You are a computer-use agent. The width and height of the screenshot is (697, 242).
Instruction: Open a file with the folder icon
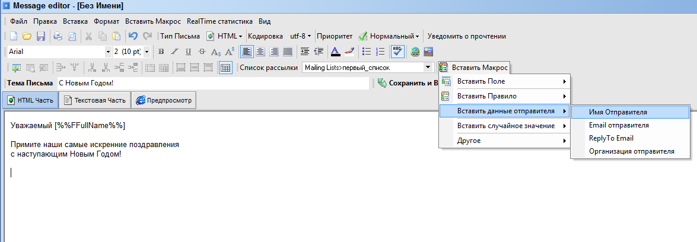pyautogui.click(x=27, y=36)
